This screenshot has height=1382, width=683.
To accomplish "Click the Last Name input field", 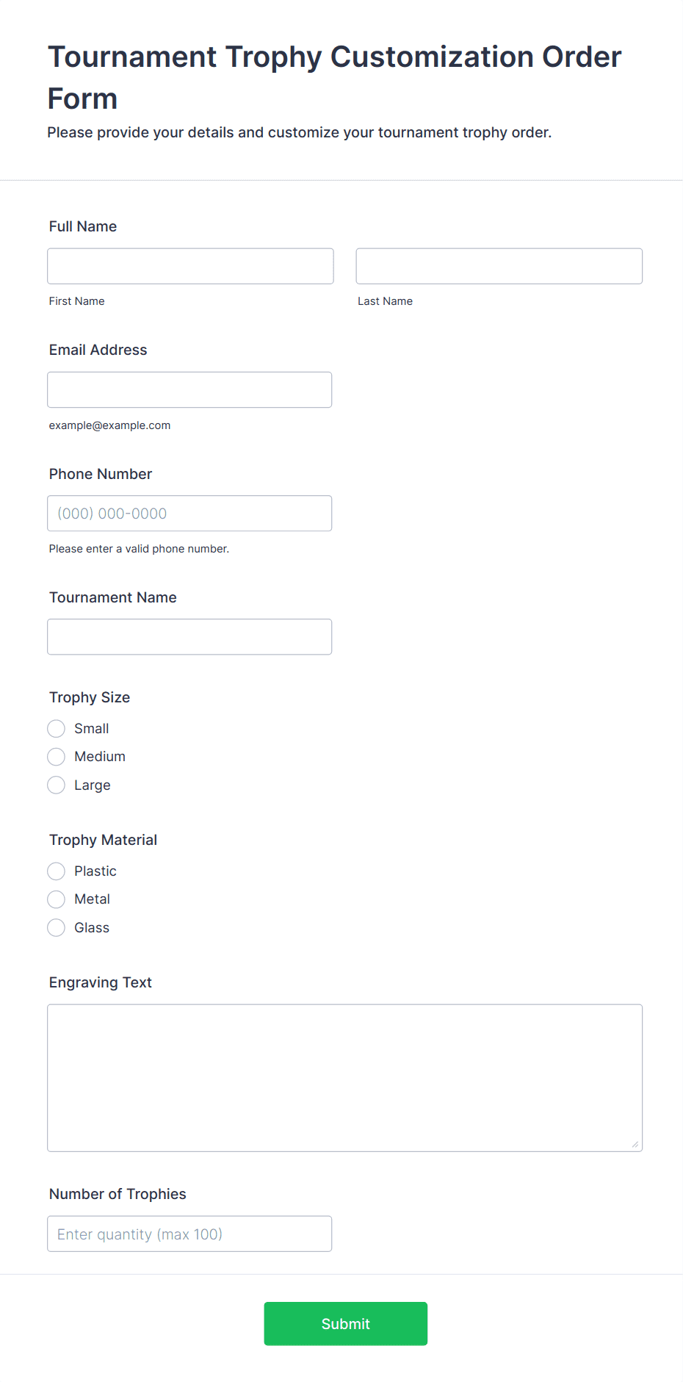I will 499,266.
